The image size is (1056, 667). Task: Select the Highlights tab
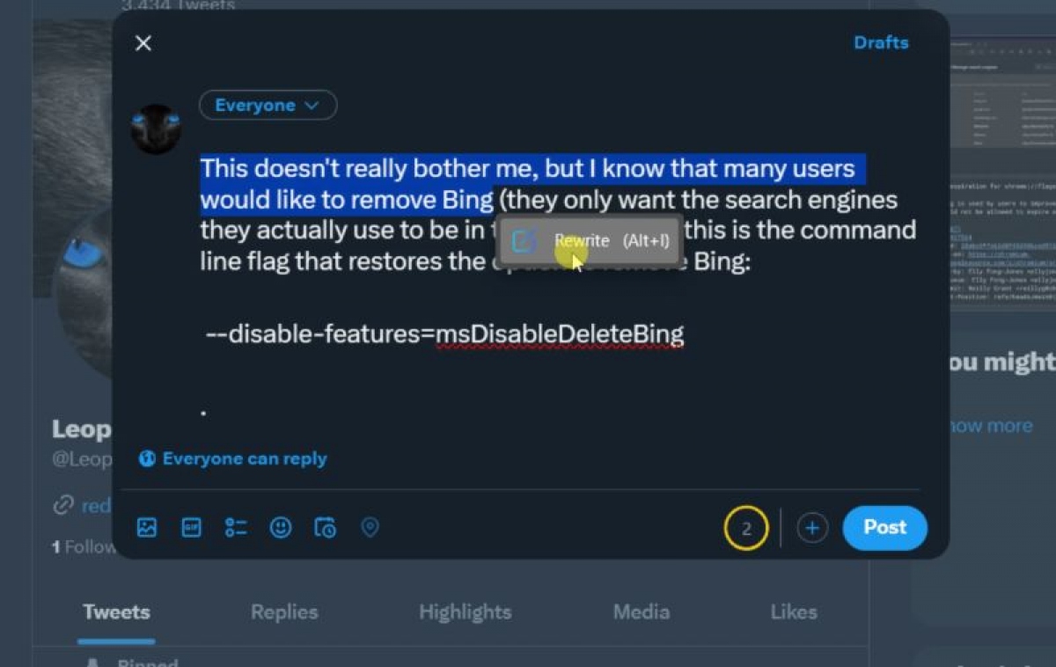click(465, 612)
